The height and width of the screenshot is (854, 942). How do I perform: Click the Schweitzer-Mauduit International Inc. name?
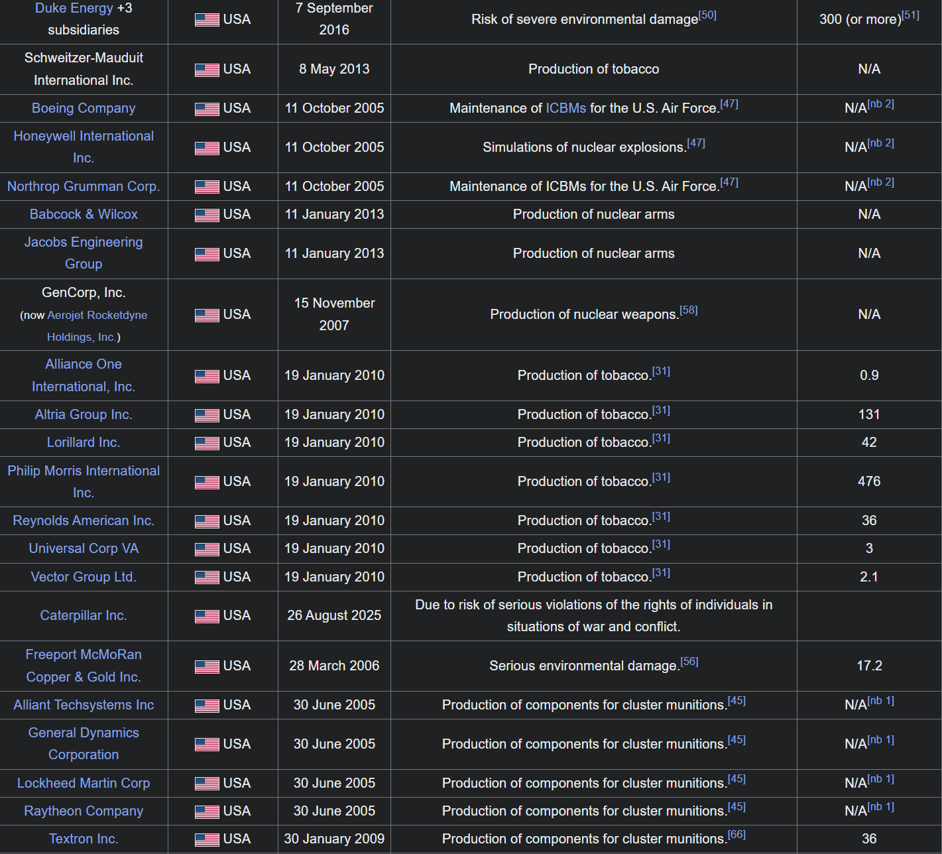(x=84, y=69)
